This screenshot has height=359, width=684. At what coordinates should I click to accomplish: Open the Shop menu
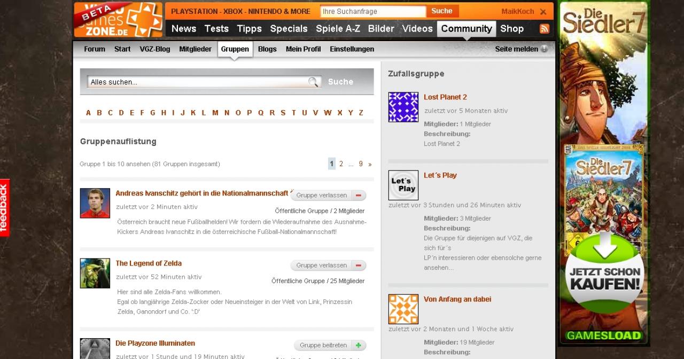point(512,29)
